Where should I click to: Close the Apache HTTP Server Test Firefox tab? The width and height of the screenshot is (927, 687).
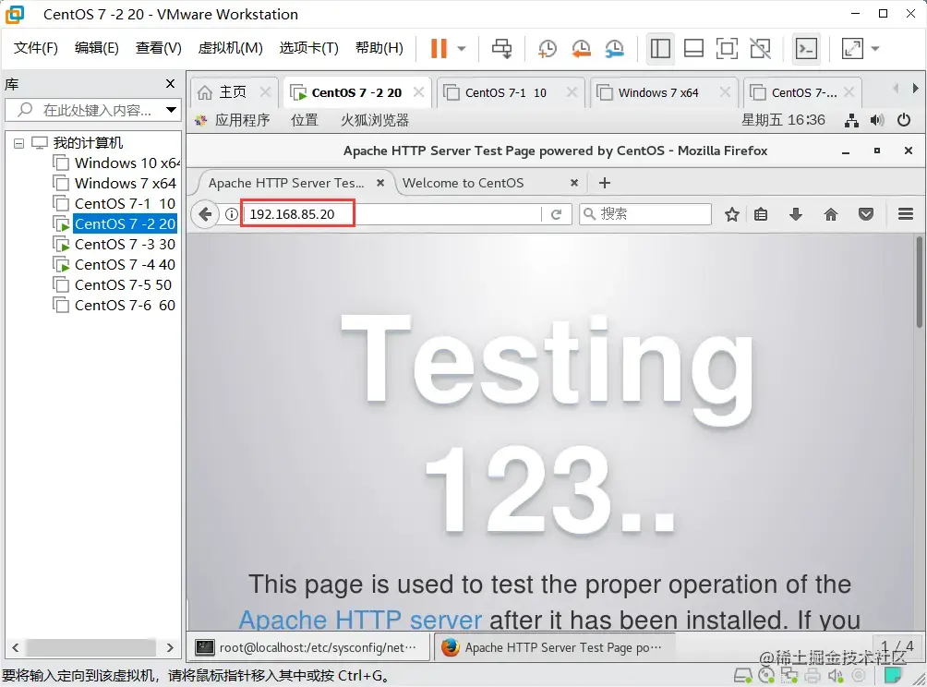[x=380, y=183]
